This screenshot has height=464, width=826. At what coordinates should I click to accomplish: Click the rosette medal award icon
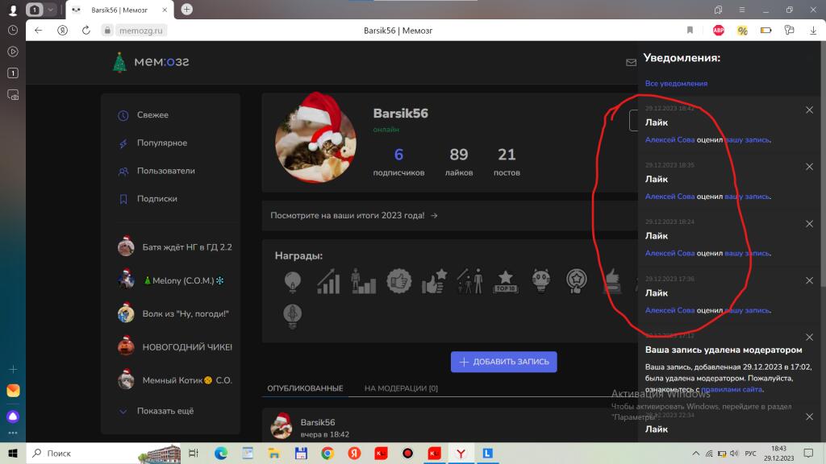pyautogui.click(x=576, y=281)
